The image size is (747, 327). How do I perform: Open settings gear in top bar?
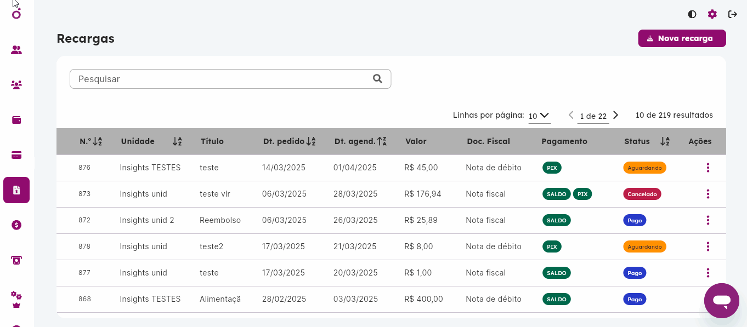[712, 14]
